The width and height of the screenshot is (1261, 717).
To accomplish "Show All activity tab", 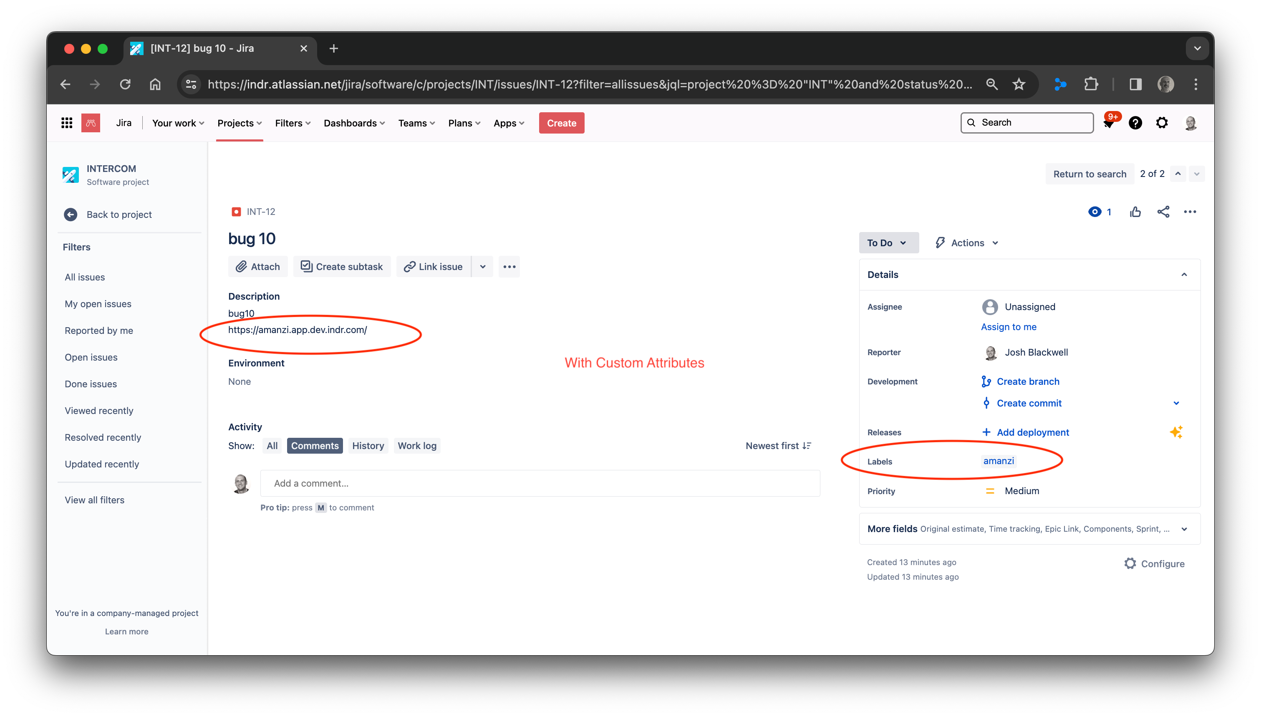I will pos(272,446).
